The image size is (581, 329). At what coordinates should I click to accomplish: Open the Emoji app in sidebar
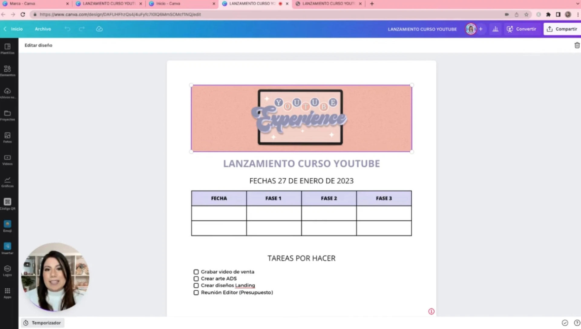(x=8, y=226)
